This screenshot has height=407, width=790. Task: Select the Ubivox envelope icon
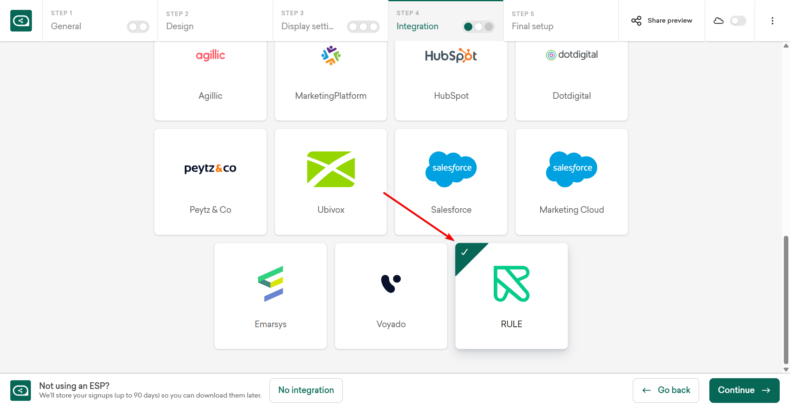point(331,169)
